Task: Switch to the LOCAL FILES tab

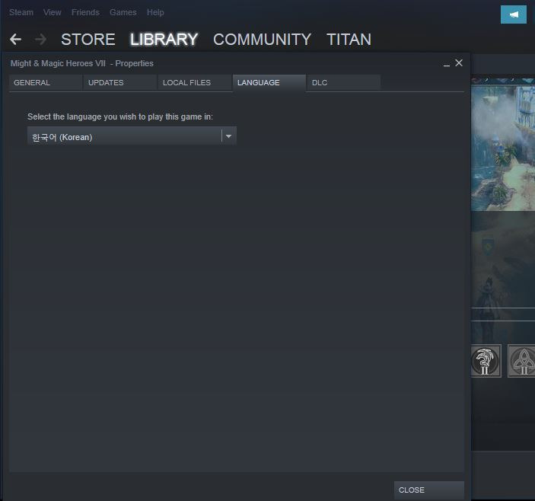Action: click(195, 82)
